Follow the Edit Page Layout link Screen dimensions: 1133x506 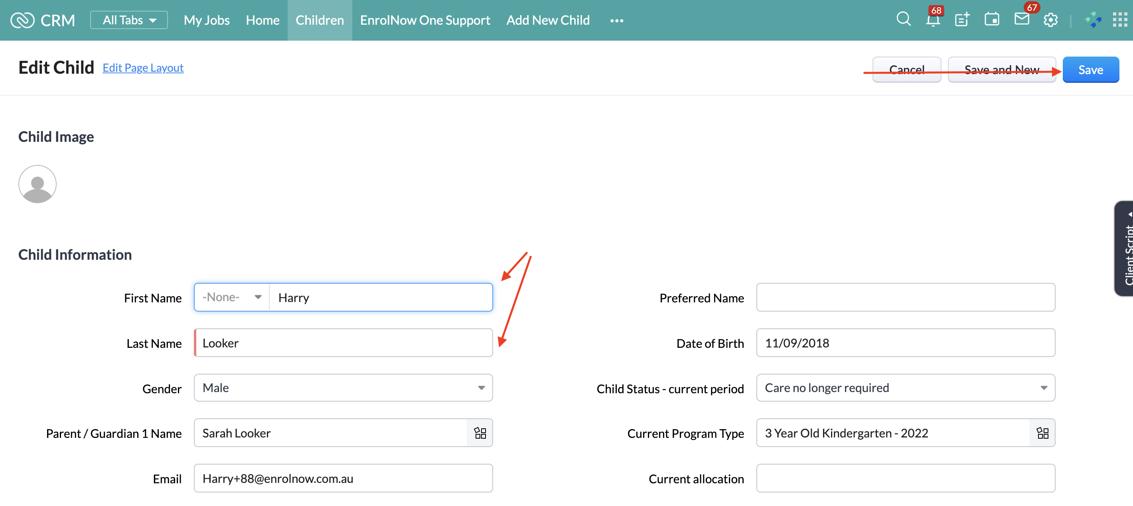click(143, 68)
